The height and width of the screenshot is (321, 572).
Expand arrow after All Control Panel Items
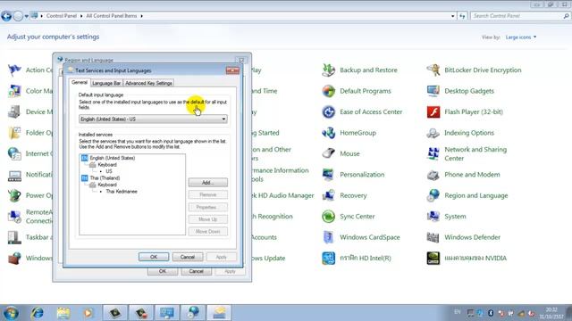tap(141, 16)
